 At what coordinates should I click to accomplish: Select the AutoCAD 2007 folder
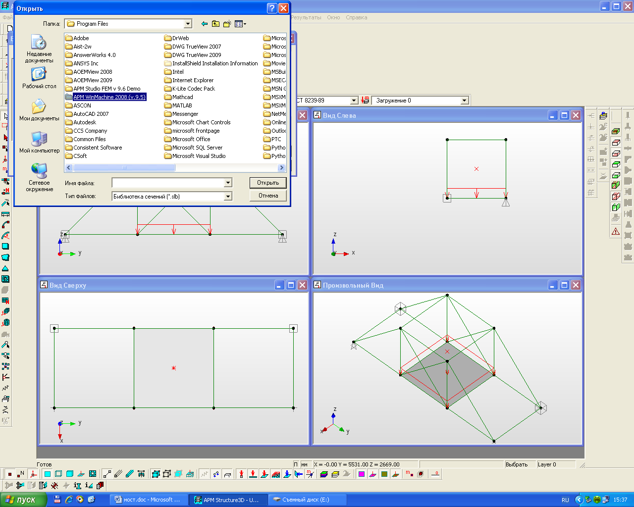87,114
